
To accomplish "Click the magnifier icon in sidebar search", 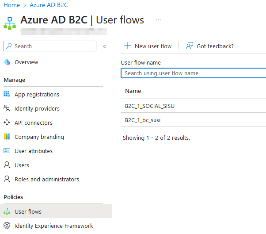I will (9, 46).
